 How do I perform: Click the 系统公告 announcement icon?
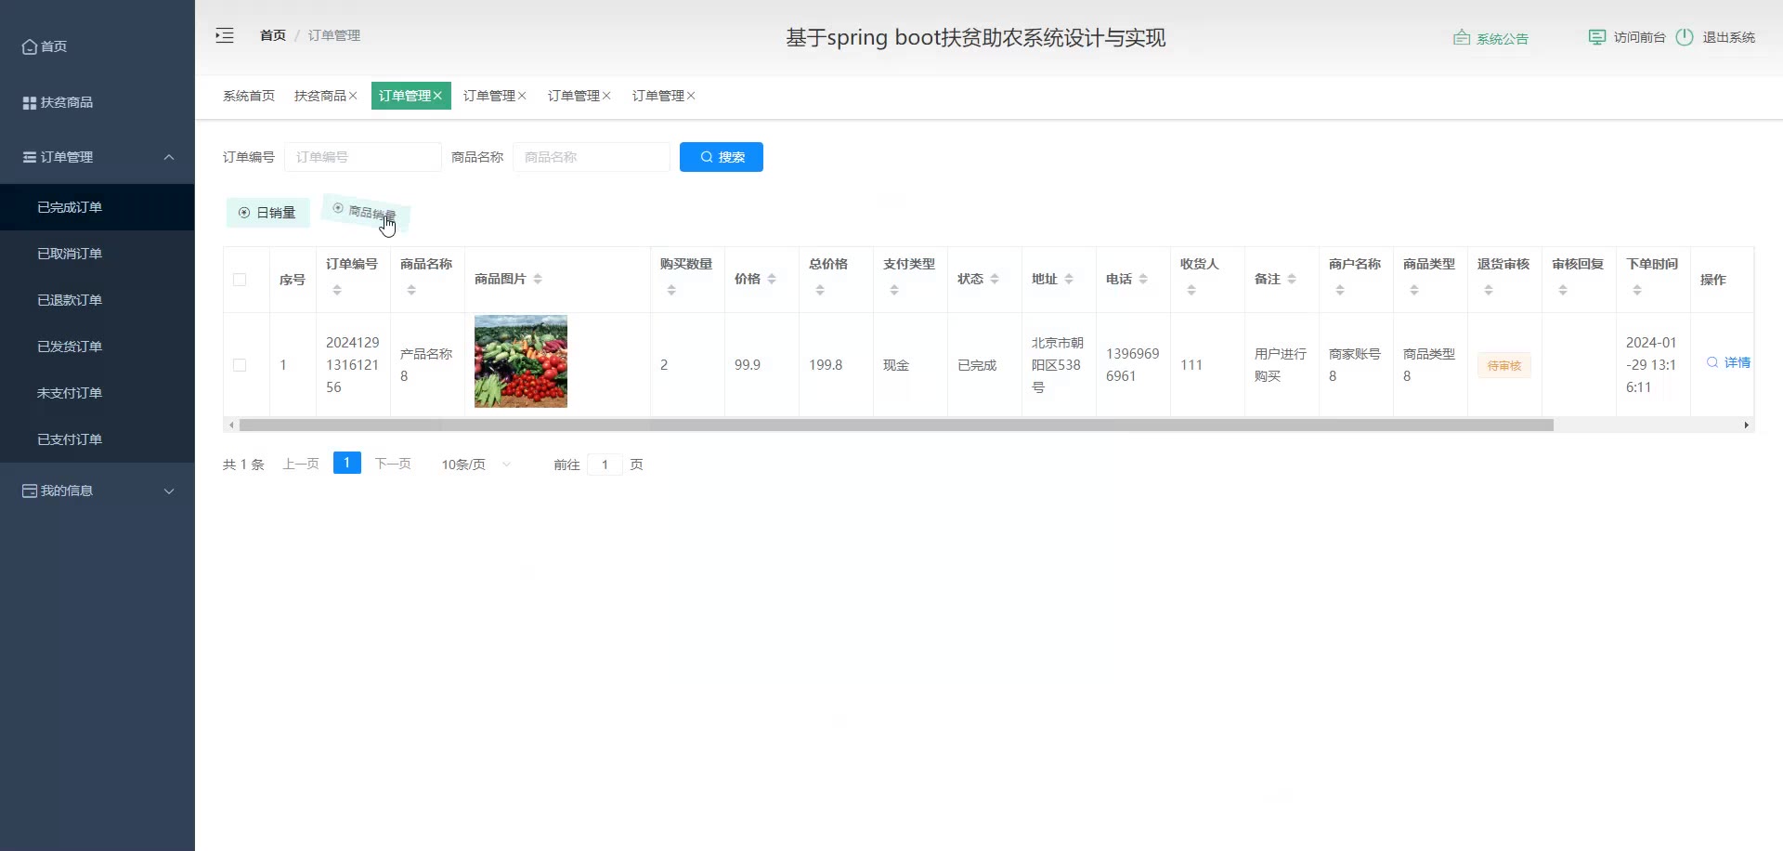click(1461, 38)
